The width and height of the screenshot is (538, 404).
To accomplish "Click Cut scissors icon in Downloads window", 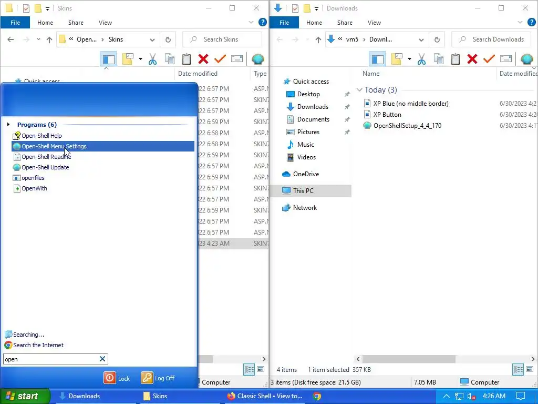I will [x=422, y=59].
